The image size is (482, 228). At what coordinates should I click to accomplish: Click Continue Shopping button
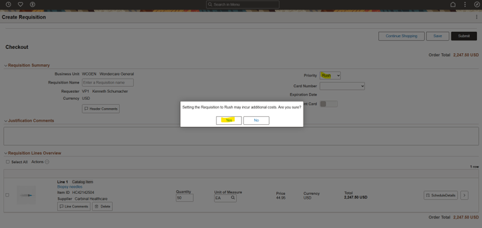(x=402, y=36)
